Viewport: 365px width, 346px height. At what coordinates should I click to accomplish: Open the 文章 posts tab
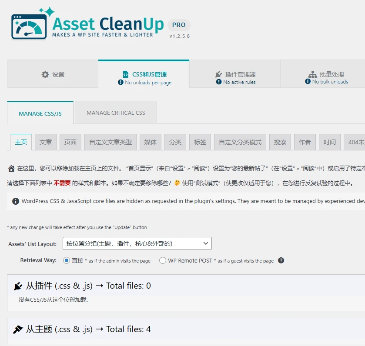pyautogui.click(x=45, y=142)
